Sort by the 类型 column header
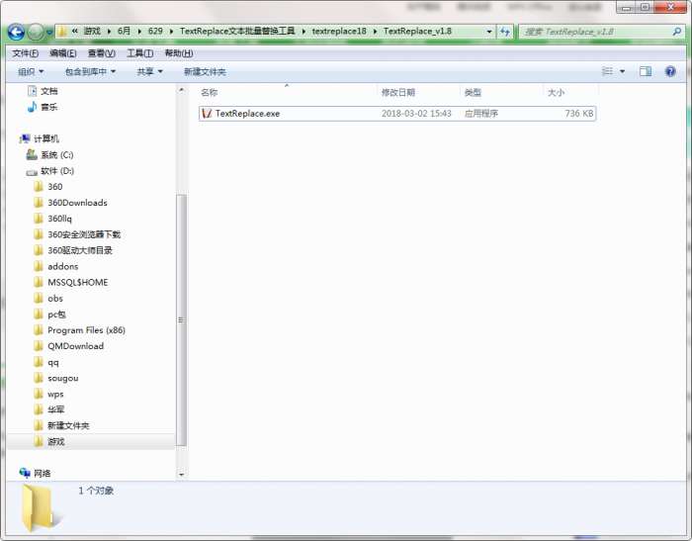The image size is (692, 541). pyautogui.click(x=473, y=92)
